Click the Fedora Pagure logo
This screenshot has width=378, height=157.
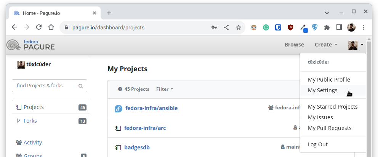click(x=30, y=45)
